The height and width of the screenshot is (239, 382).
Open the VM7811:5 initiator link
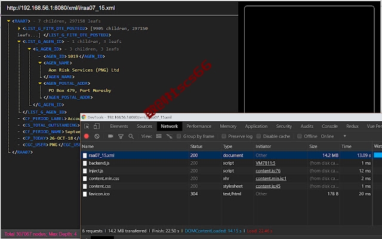pyautogui.click(x=265, y=163)
